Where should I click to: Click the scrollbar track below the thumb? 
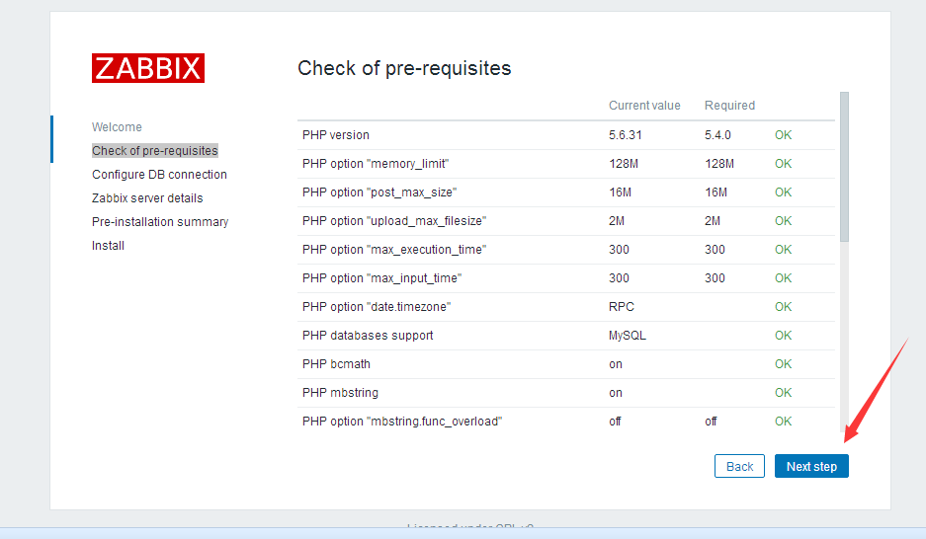[845, 338]
